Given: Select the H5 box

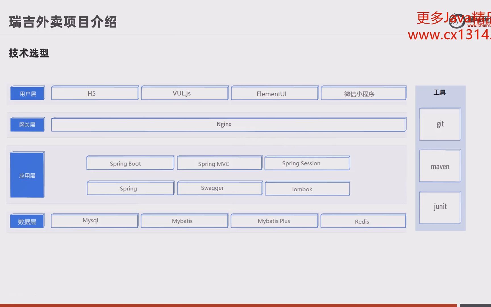Looking at the screenshot, I should coord(95,93).
